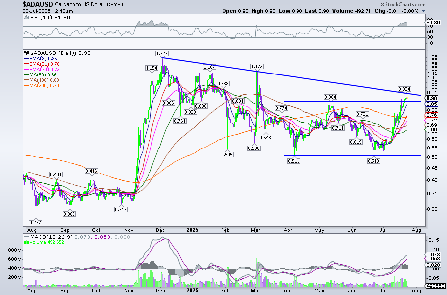The image size is (447, 295).
Task: Click the 0.619 price label
Action: 356,142
